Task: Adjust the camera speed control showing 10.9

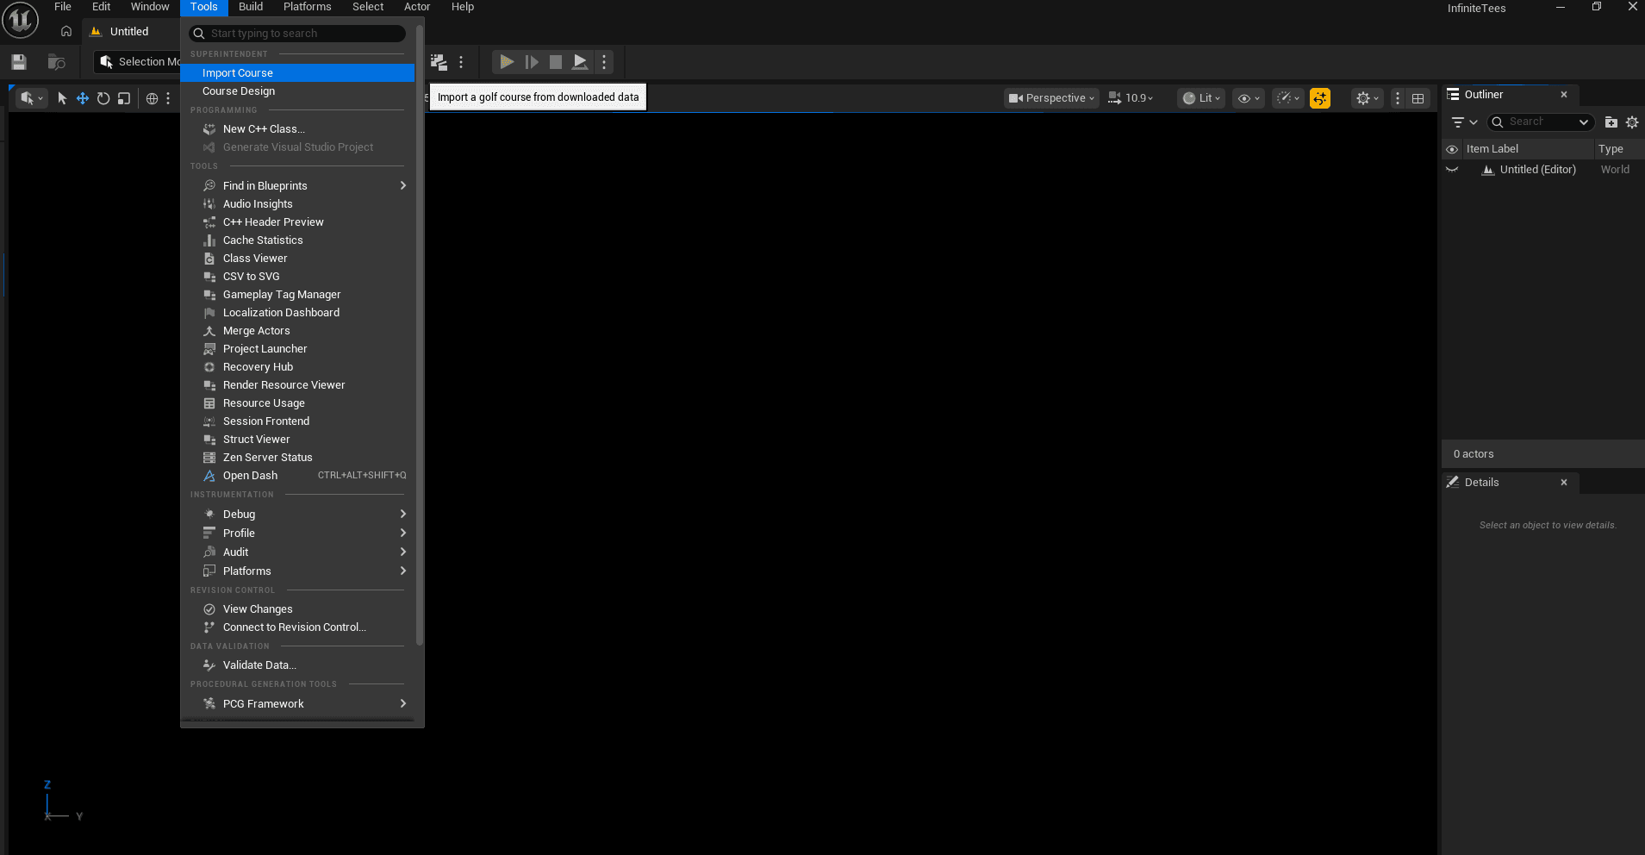Action: 1132,97
